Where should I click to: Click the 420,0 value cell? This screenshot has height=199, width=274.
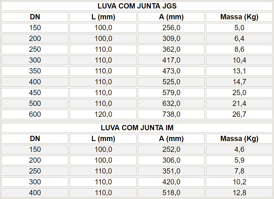pos(171,182)
